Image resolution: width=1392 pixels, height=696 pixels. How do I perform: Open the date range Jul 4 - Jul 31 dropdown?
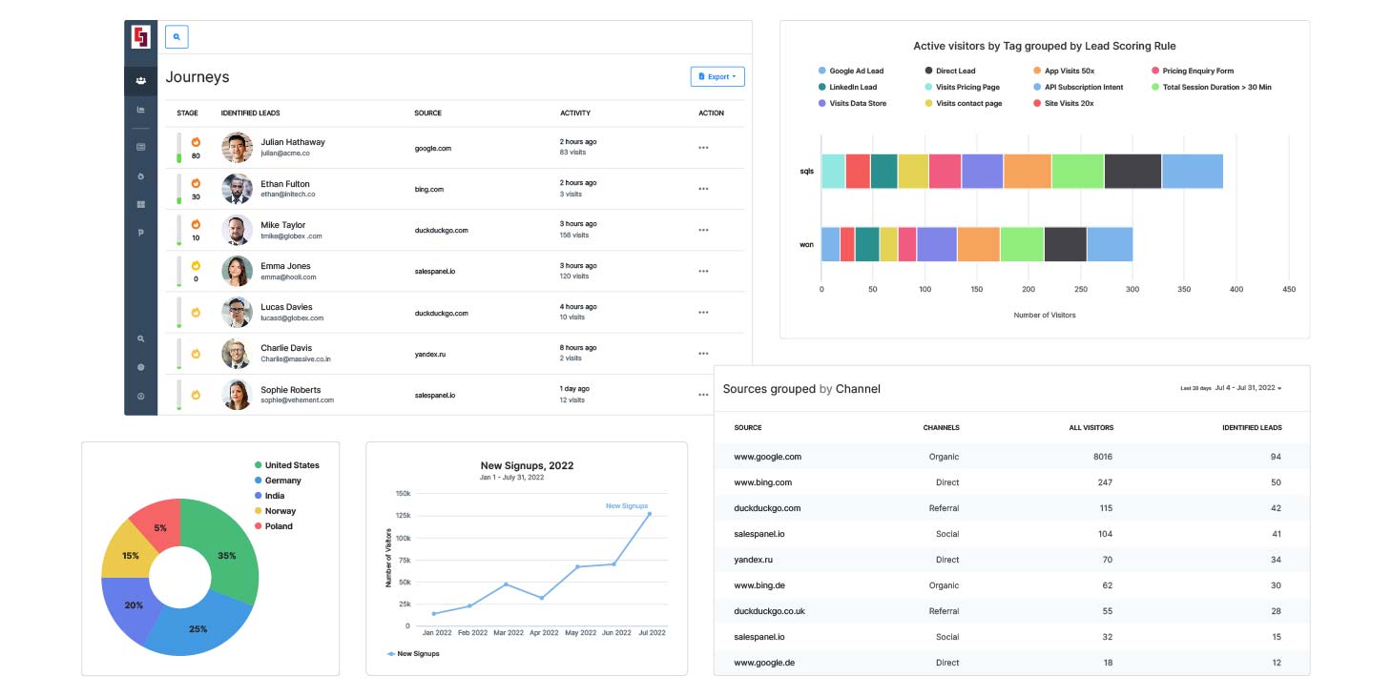click(1247, 388)
